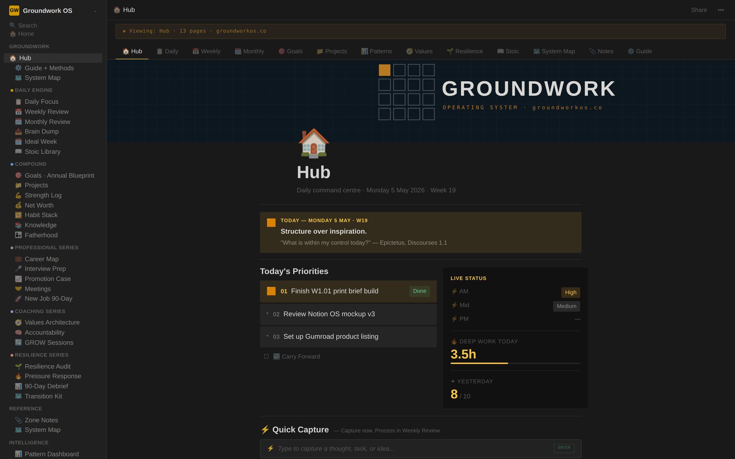Open Search in the sidebar
Screen dimensions: 735x459
(23, 25)
